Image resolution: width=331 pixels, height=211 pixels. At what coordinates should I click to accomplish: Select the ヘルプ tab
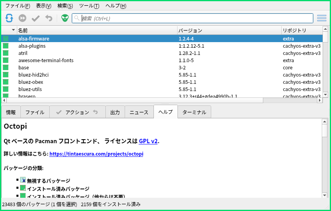(x=166, y=112)
